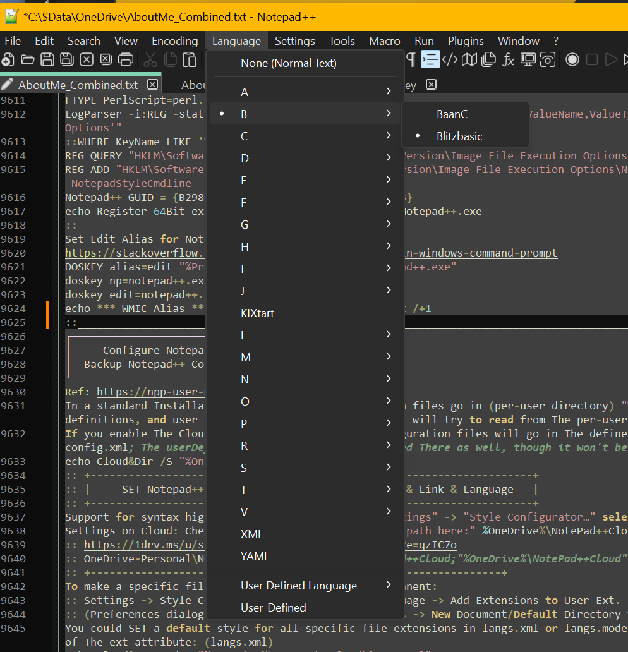Click the Monitoring eye icon

coord(548,60)
